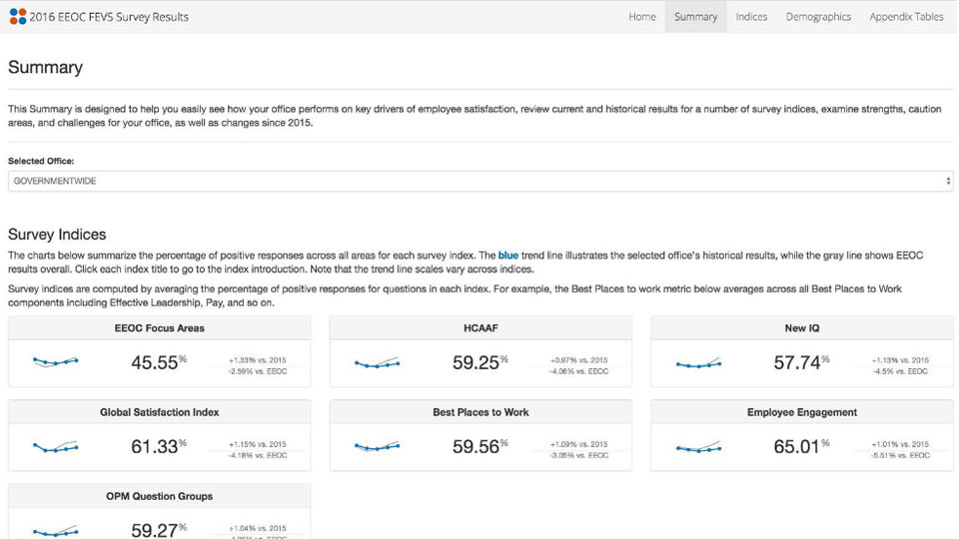Screen dimensions: 959x539
Task: Open the Home navigation tab
Action: (642, 17)
